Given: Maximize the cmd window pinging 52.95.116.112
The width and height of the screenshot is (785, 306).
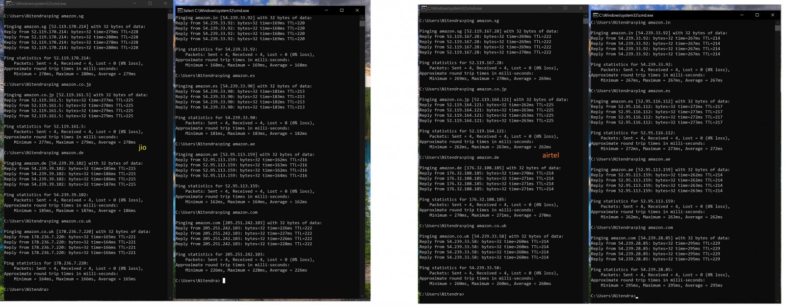Looking at the screenshot, I should click(757, 15).
